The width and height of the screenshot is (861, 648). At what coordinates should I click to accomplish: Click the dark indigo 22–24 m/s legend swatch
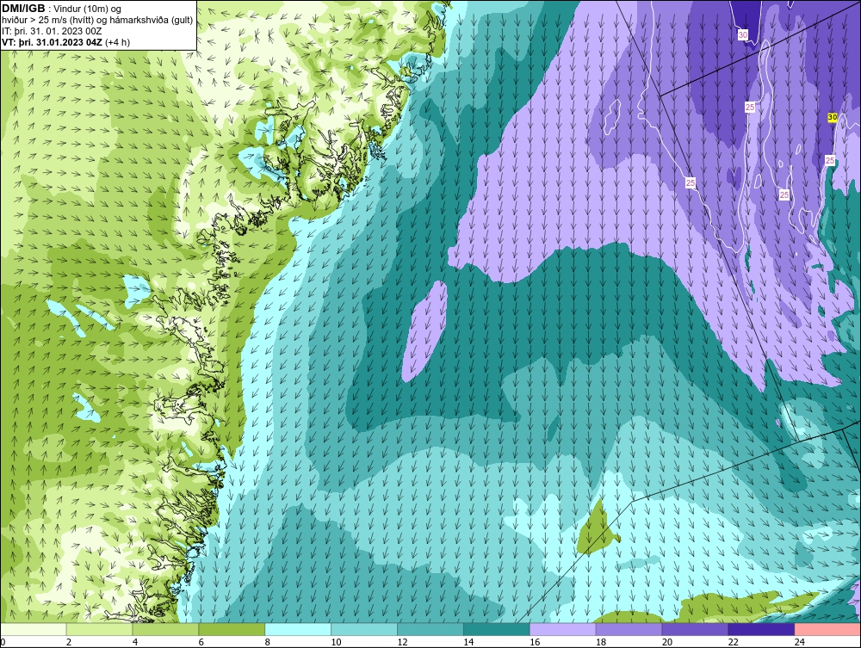click(761, 629)
